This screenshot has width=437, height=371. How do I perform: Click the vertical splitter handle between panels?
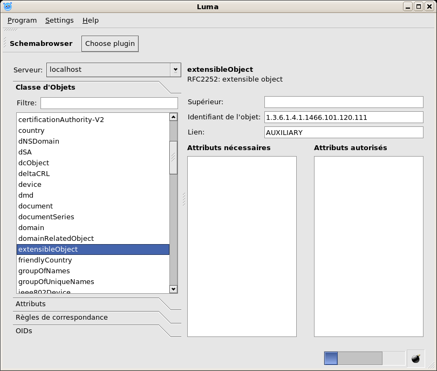coord(184,199)
